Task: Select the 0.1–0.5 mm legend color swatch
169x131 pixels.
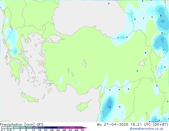Action: pyautogui.click(x=5, y=128)
